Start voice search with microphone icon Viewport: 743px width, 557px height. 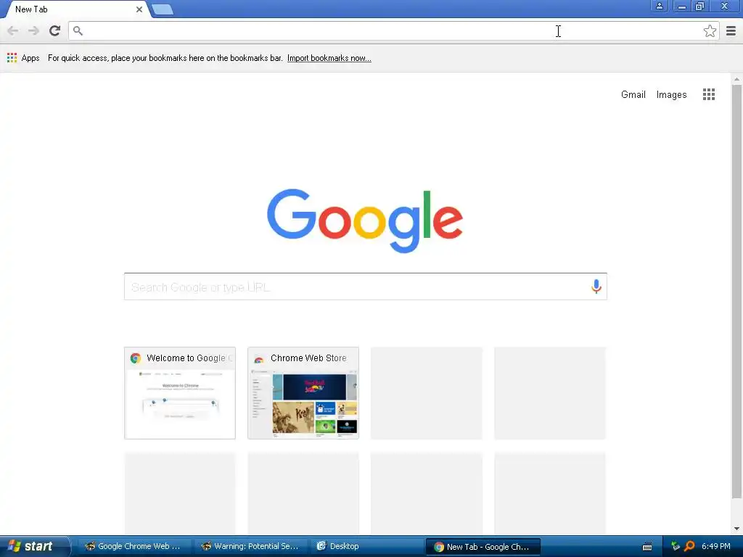coord(596,286)
